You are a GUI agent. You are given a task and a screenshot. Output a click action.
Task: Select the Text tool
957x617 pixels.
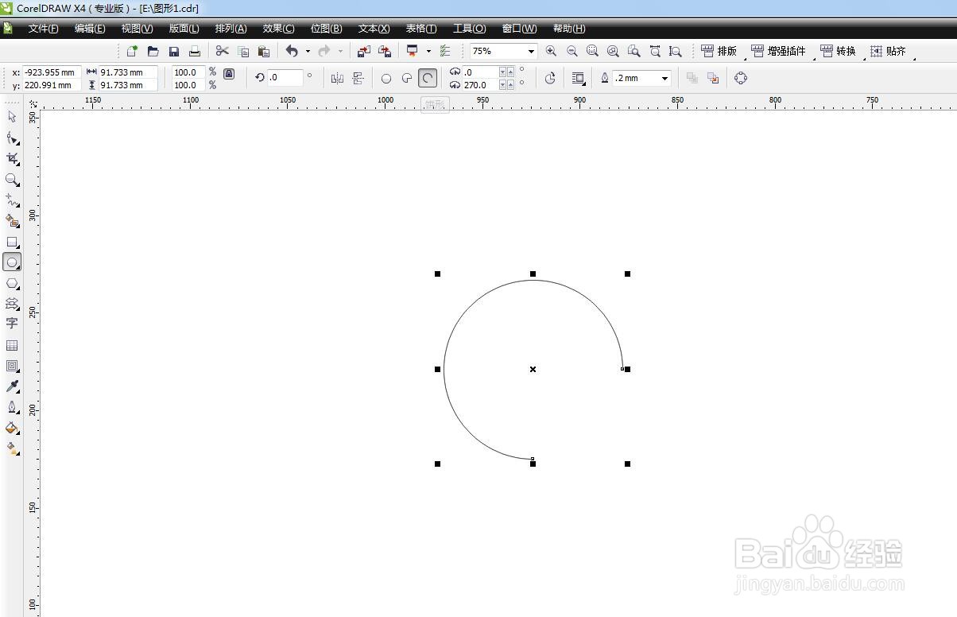click(12, 324)
